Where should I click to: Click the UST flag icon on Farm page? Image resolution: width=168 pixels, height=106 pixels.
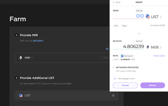(x=21, y=96)
